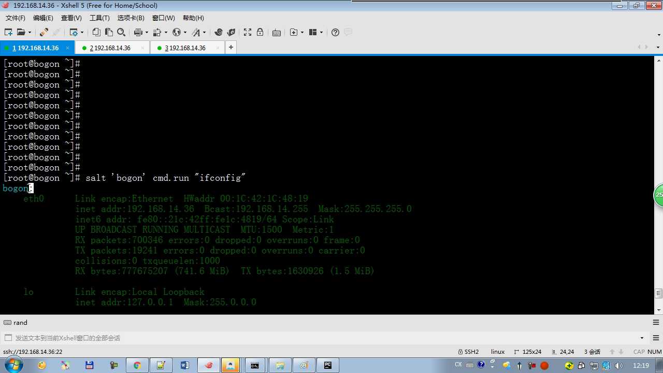Click the globe encoding icon
Viewport: 663px width, 373px height.
point(177,32)
